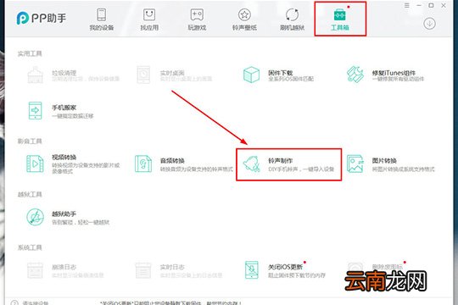
Task: Open the download manager arrow icon
Action: (x=429, y=24)
